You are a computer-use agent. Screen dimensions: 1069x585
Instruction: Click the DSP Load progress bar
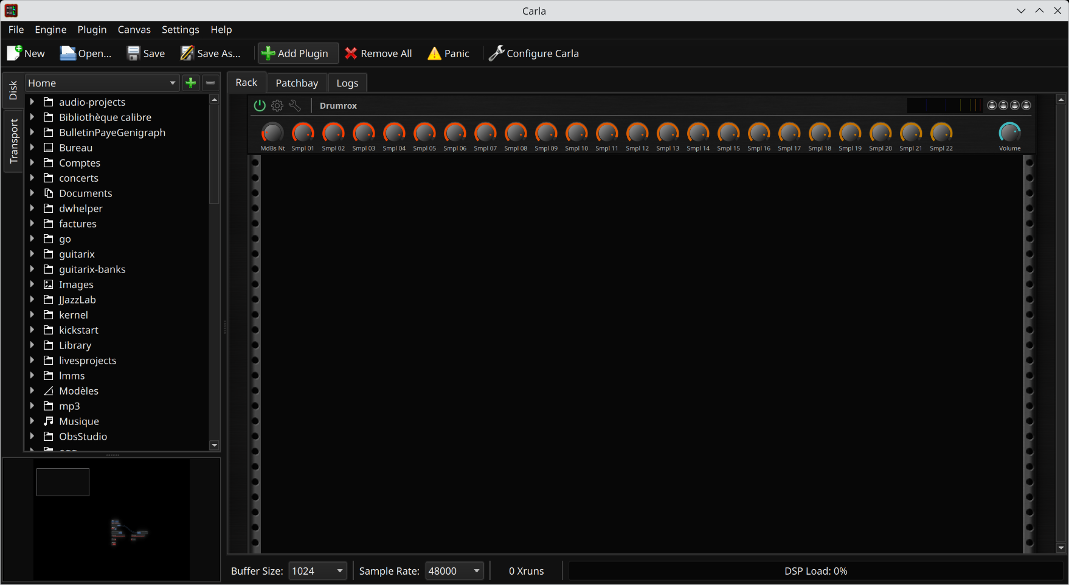815,571
